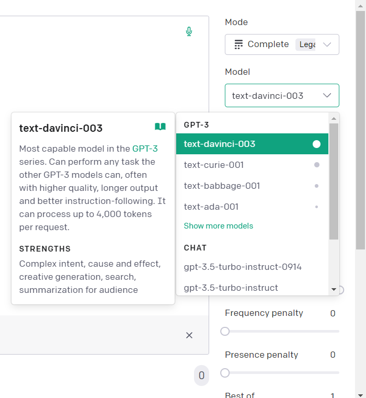Click the scroll-down arrow in the model list

click(334, 289)
